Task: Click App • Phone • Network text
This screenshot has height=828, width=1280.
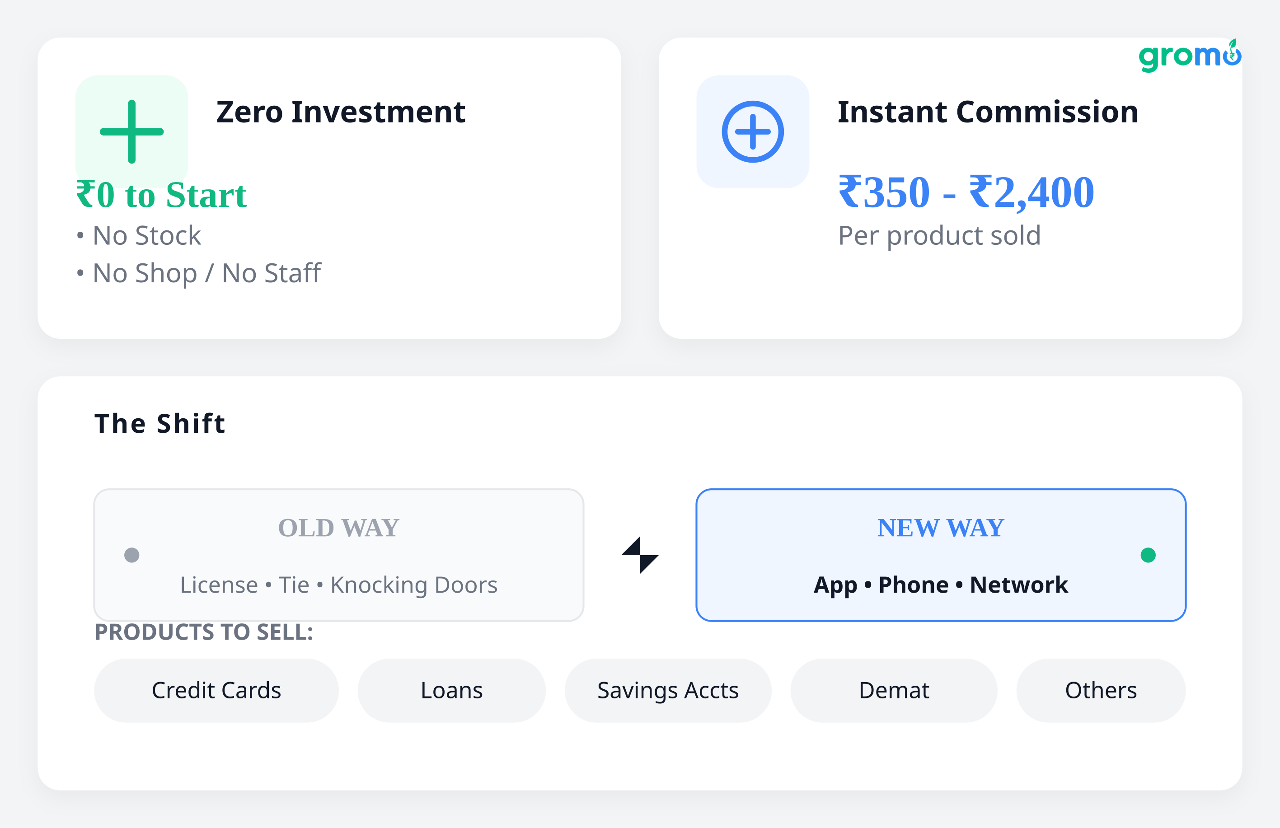Action: pos(940,585)
